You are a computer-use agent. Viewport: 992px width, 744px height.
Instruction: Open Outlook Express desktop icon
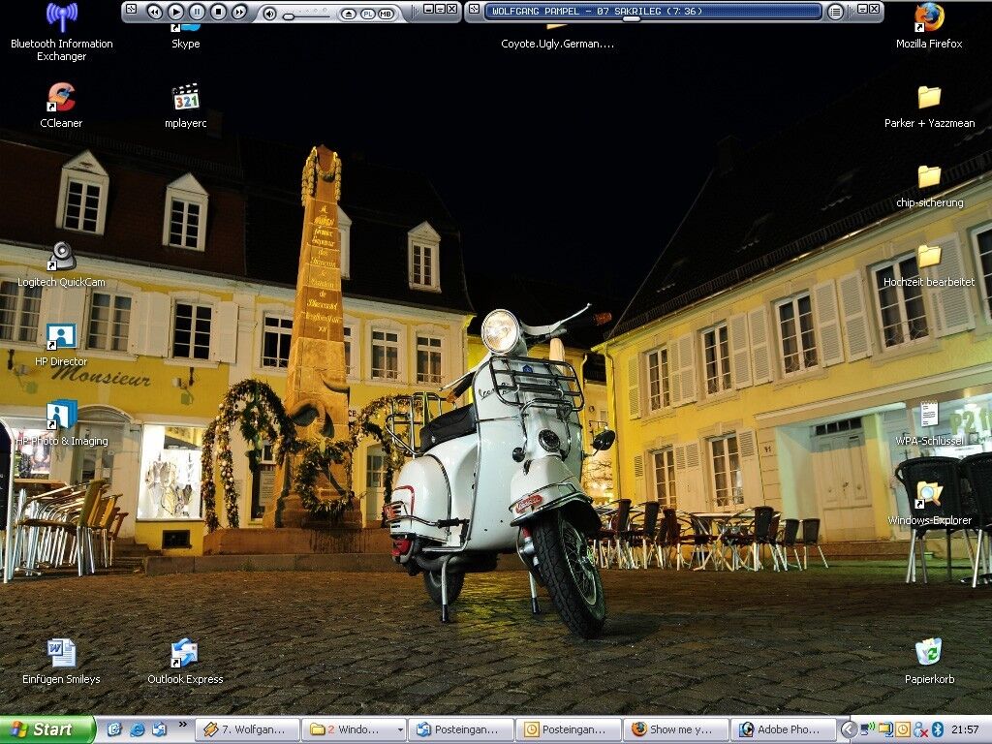click(184, 654)
